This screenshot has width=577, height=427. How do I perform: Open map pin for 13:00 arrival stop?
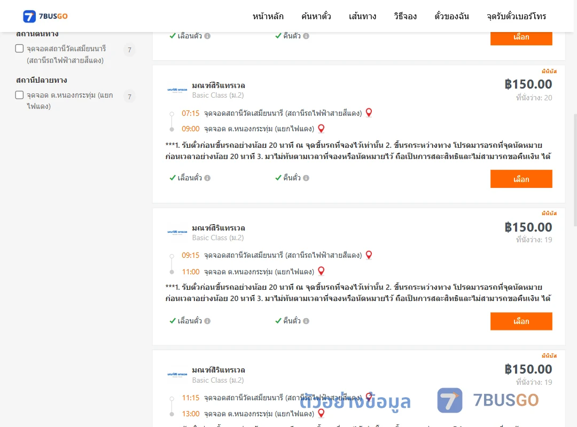coord(321,413)
